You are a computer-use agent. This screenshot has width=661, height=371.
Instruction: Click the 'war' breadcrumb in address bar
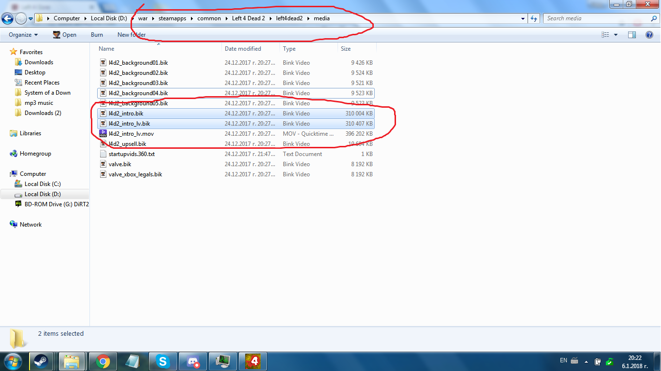(x=143, y=18)
